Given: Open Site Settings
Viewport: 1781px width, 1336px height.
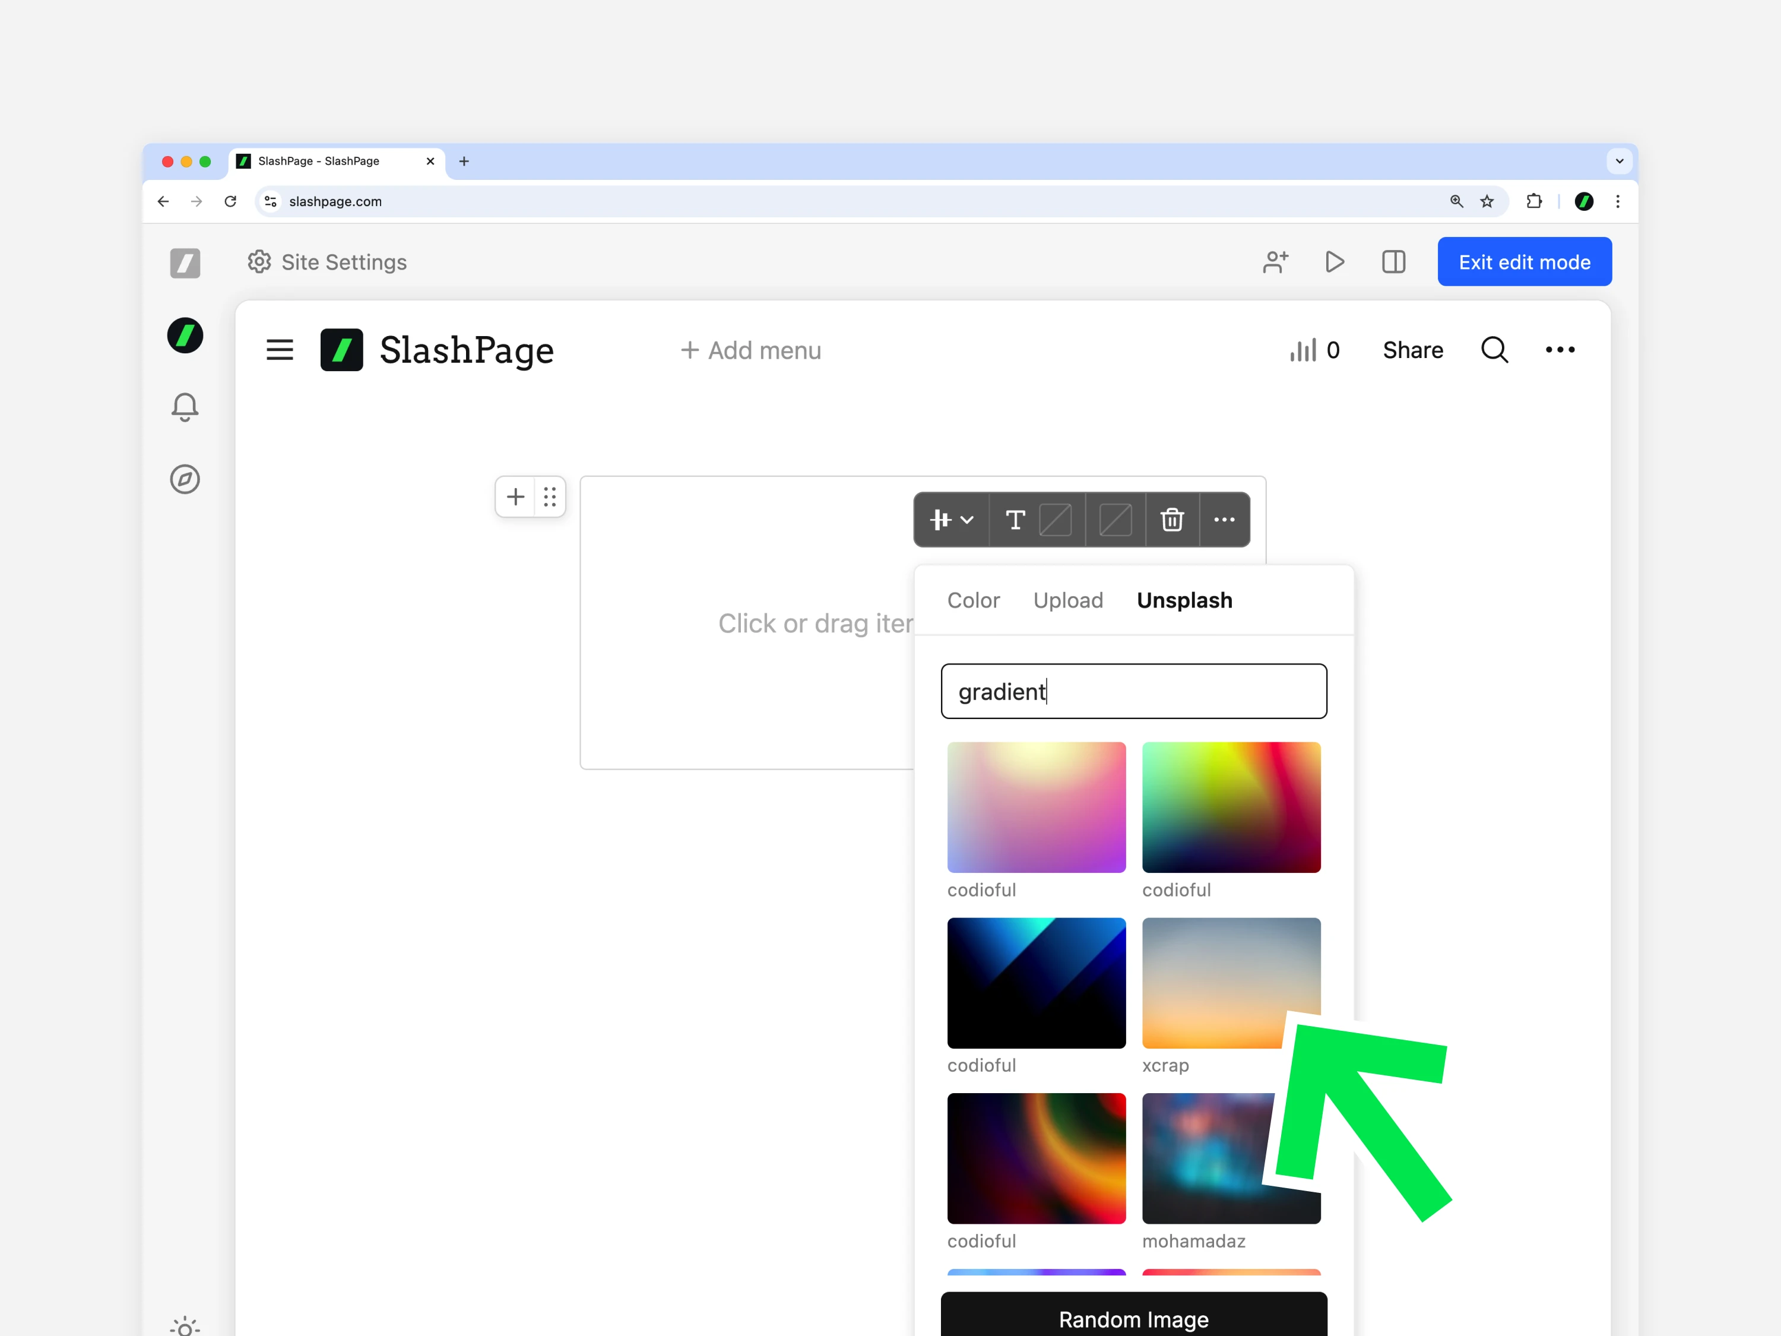Looking at the screenshot, I should tap(327, 262).
